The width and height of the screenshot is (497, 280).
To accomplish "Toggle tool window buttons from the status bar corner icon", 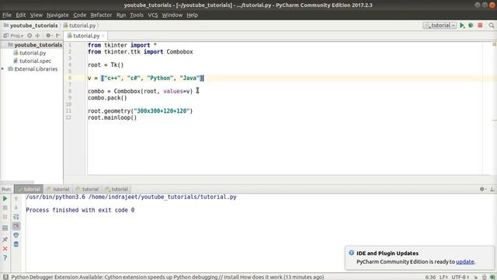I will (5, 277).
